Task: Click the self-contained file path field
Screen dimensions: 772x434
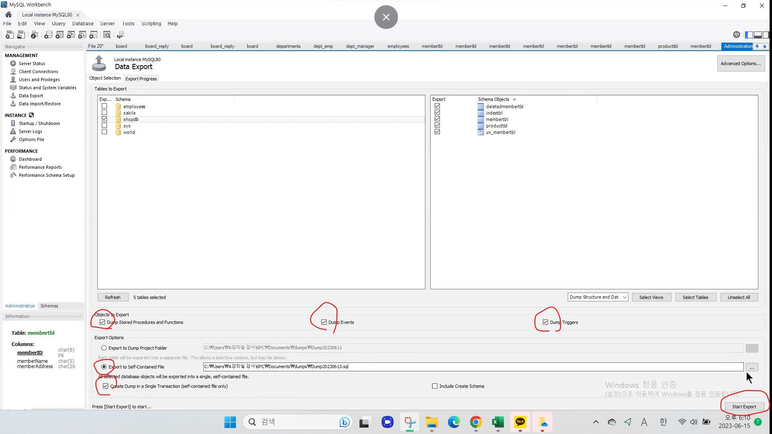Action: (473, 367)
